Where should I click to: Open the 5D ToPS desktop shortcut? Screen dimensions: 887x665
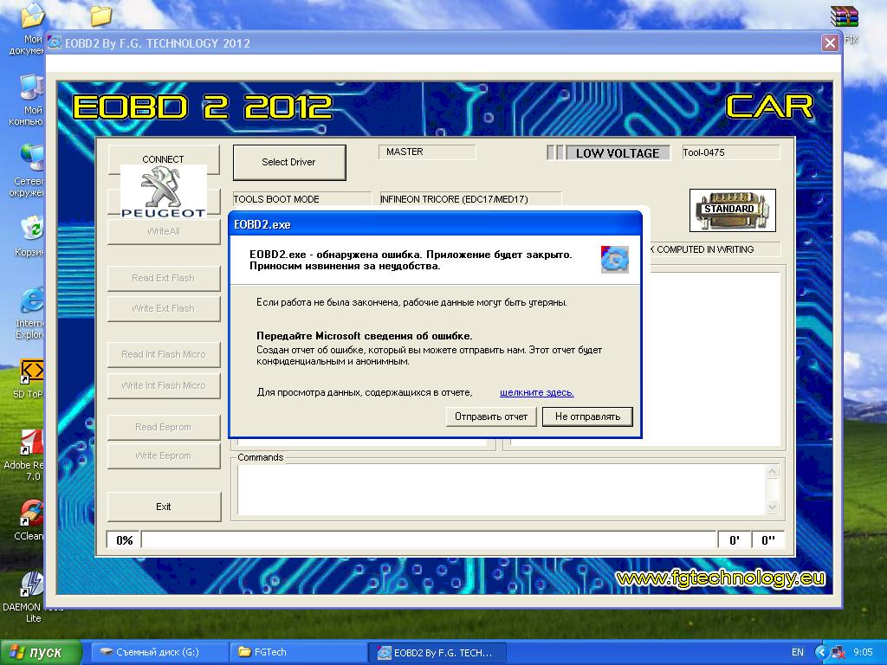(29, 378)
